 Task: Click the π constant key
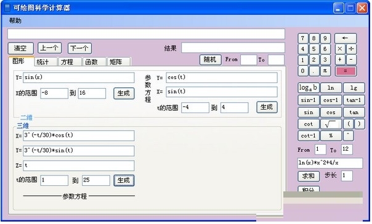pos(325,71)
